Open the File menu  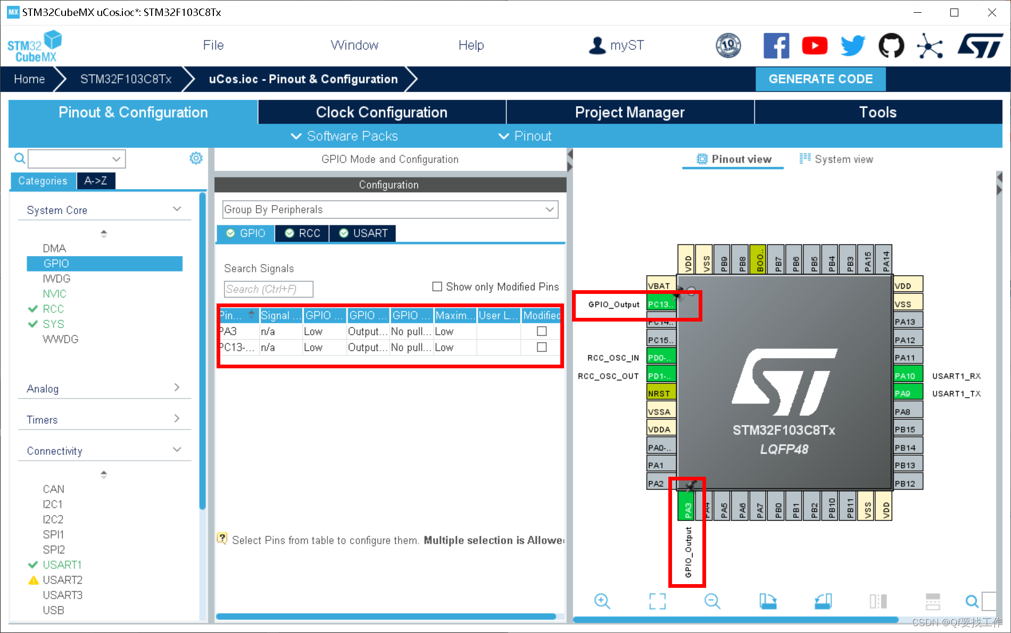[x=213, y=45]
